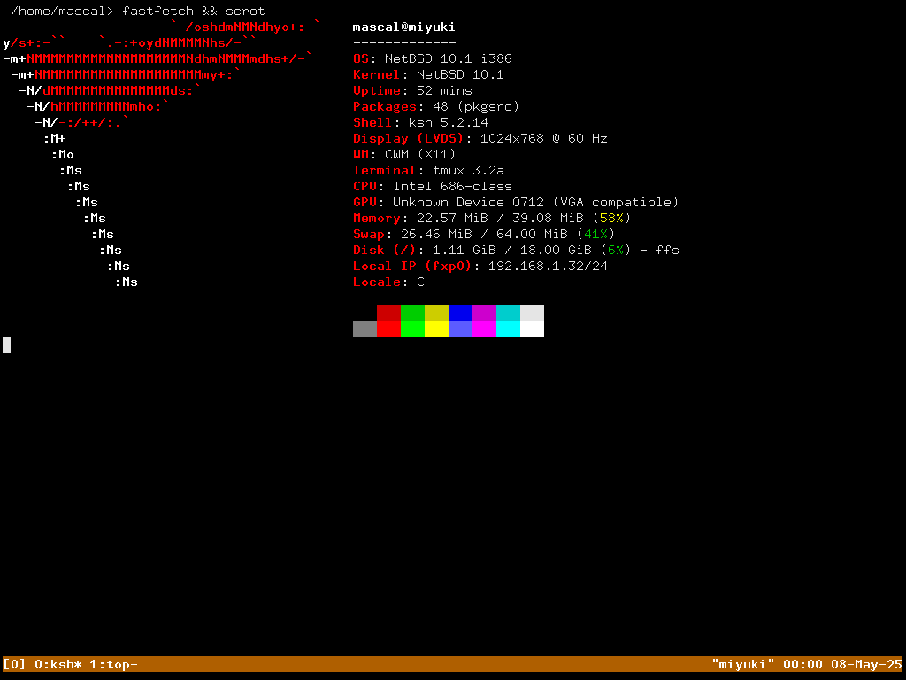Click the dark red color swatch
The height and width of the screenshot is (680, 906).
point(389,313)
